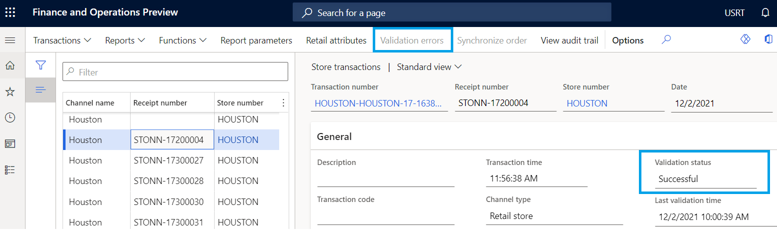
Task: Click the Description field
Action: point(386,179)
